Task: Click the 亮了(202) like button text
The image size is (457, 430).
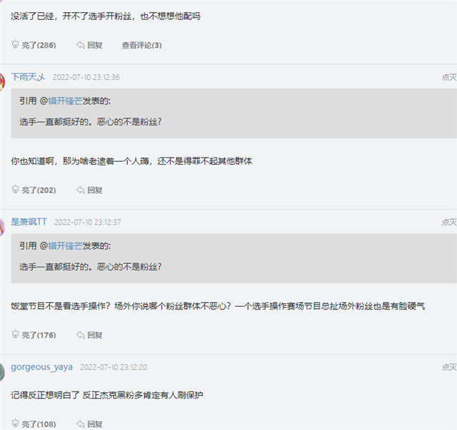Action: coord(39,190)
